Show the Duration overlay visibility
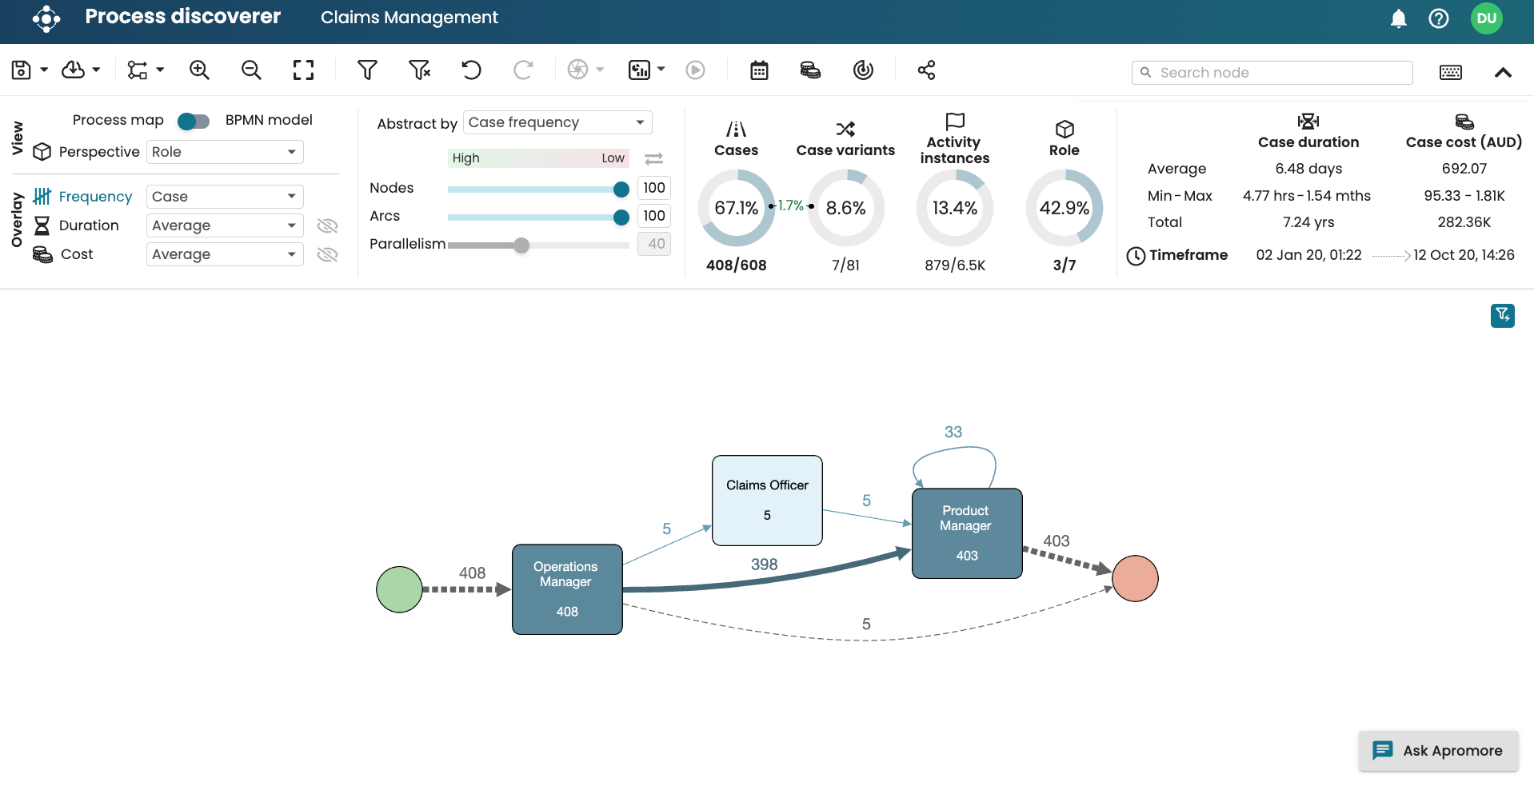Viewport: 1534px width, 786px height. (x=327, y=225)
